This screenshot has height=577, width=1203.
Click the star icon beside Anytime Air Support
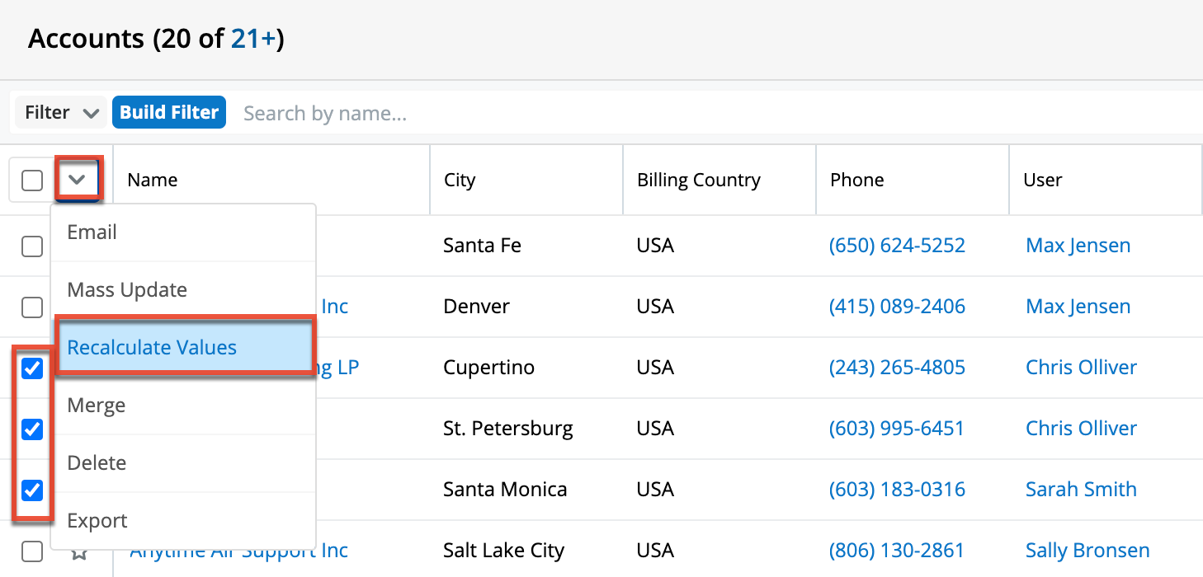(79, 551)
